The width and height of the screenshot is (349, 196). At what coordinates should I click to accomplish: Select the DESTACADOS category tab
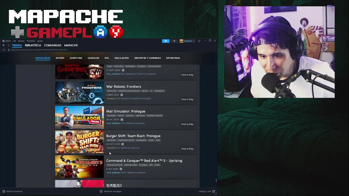click(x=43, y=58)
